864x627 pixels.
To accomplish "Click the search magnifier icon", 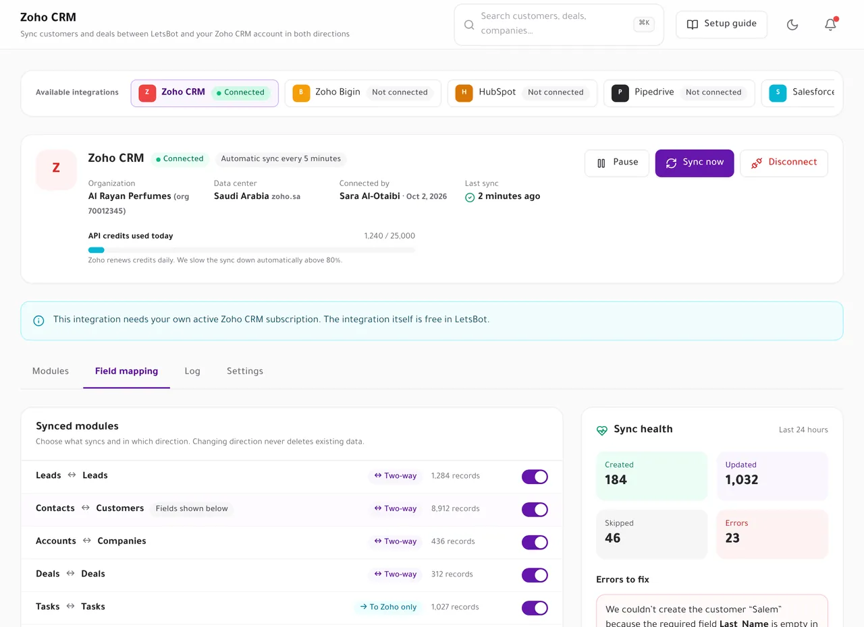I will tap(469, 25).
